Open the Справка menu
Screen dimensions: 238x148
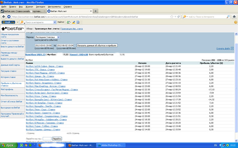pos(67,7)
